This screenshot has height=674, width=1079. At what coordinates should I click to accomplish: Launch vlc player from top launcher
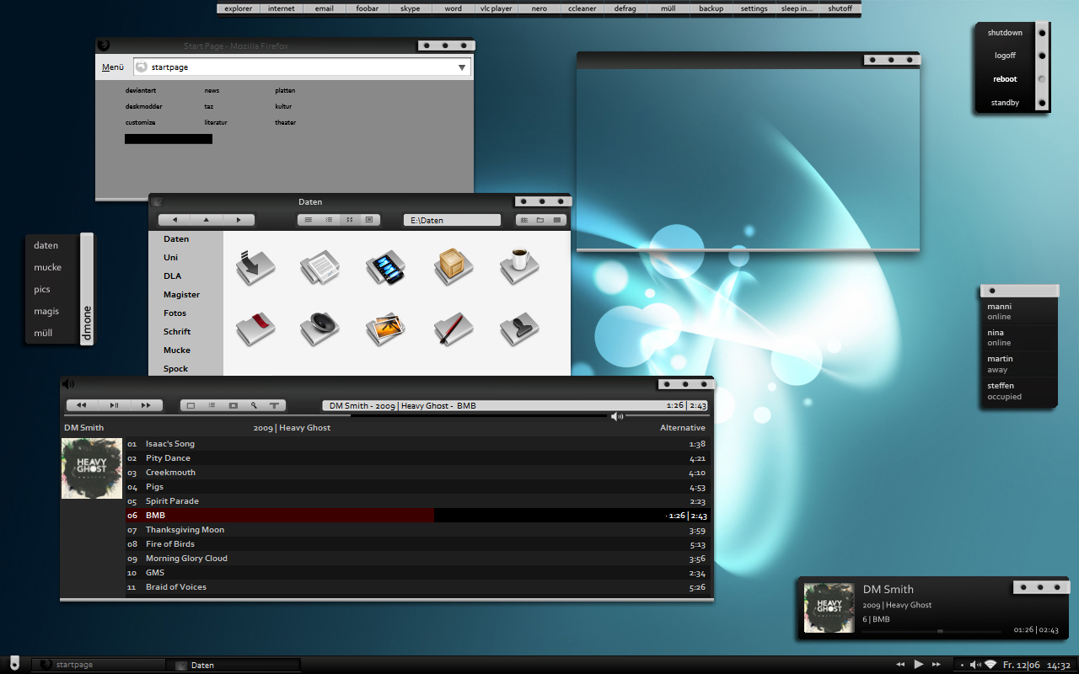pos(497,8)
